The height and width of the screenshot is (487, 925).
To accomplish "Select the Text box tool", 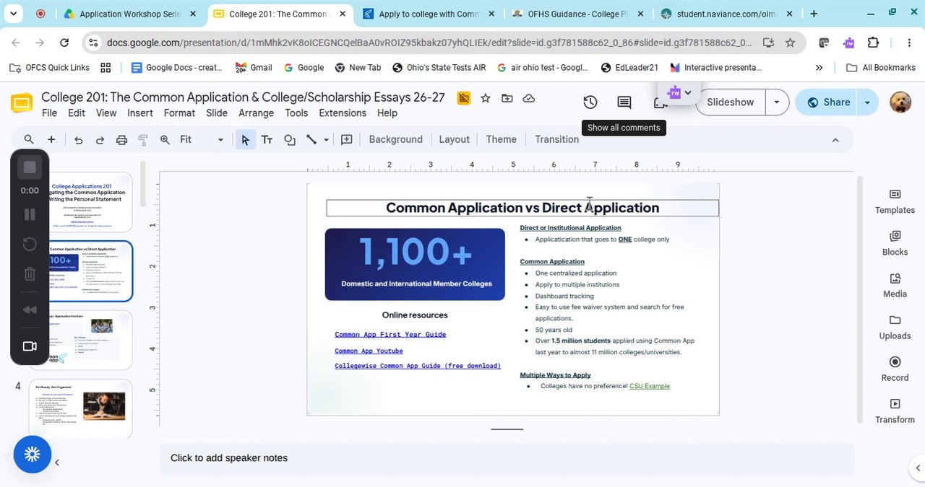I will point(267,139).
